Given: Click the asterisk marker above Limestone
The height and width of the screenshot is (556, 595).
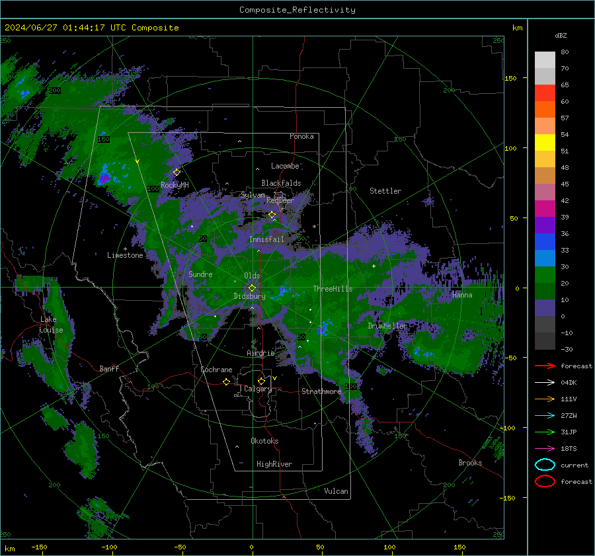Looking at the screenshot, I should coord(125,249).
